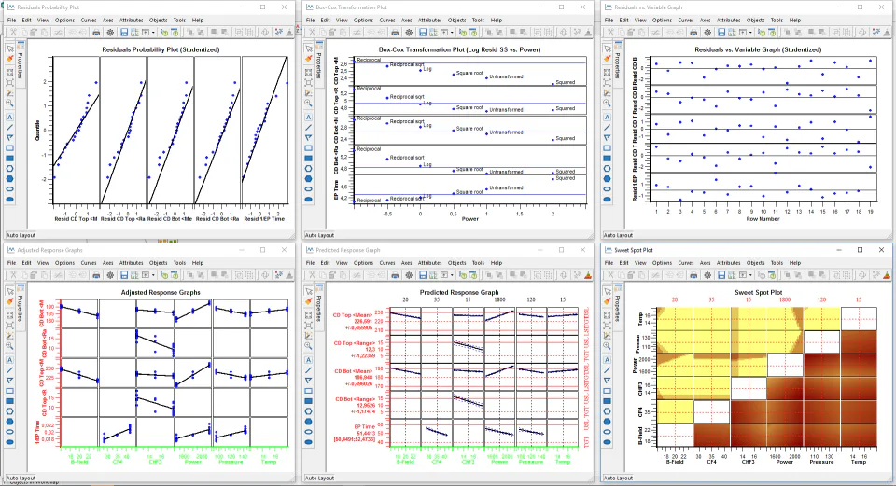Select the filled ellipse tool in Residuals Probability Plot
Image resolution: width=896 pixels, height=486 pixels.
tap(9, 200)
